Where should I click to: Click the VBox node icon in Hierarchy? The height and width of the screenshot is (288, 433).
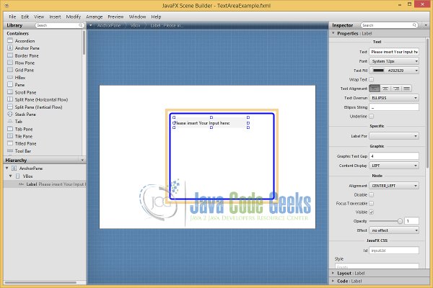click(x=17, y=176)
